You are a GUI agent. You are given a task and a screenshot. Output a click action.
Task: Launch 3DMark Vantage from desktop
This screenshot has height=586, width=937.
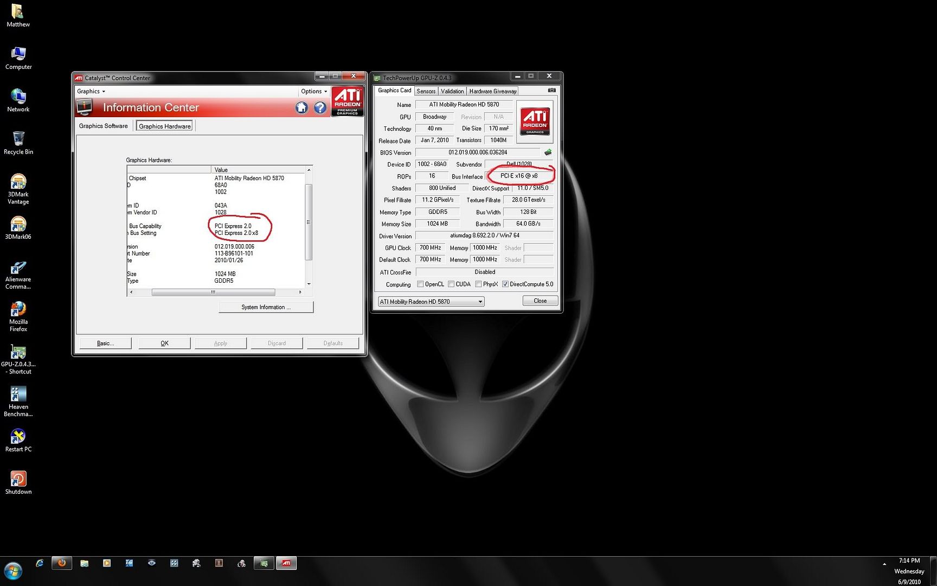click(x=18, y=189)
